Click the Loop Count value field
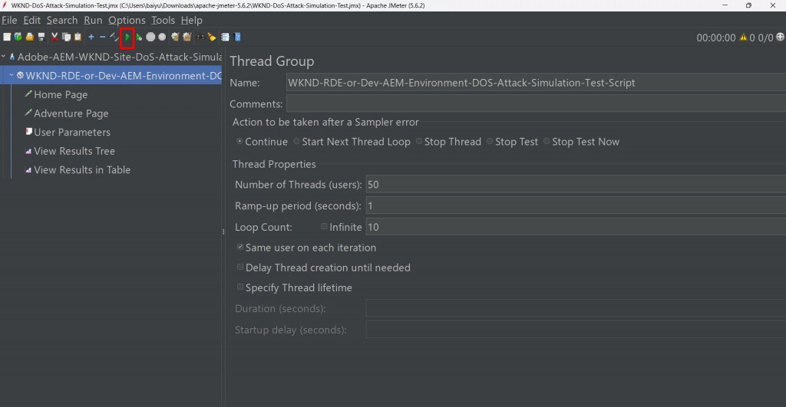The height and width of the screenshot is (407, 786). 576,227
